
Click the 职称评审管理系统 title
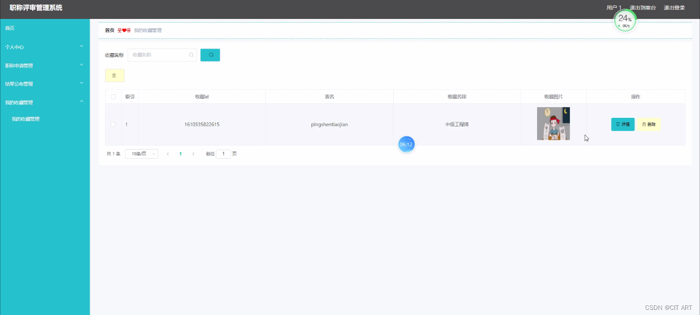click(x=36, y=8)
